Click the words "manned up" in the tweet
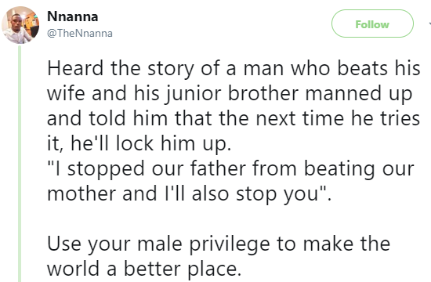The width and height of the screenshot is (431, 282). pyautogui.click(x=359, y=94)
